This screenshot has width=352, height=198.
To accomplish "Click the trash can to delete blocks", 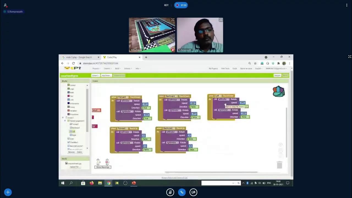I will tap(279, 165).
